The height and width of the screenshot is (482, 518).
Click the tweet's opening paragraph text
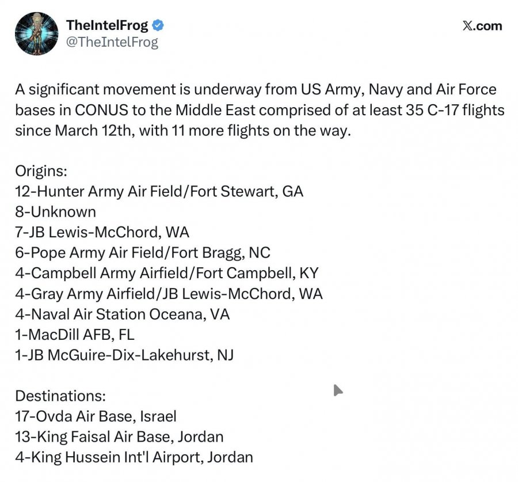256,110
